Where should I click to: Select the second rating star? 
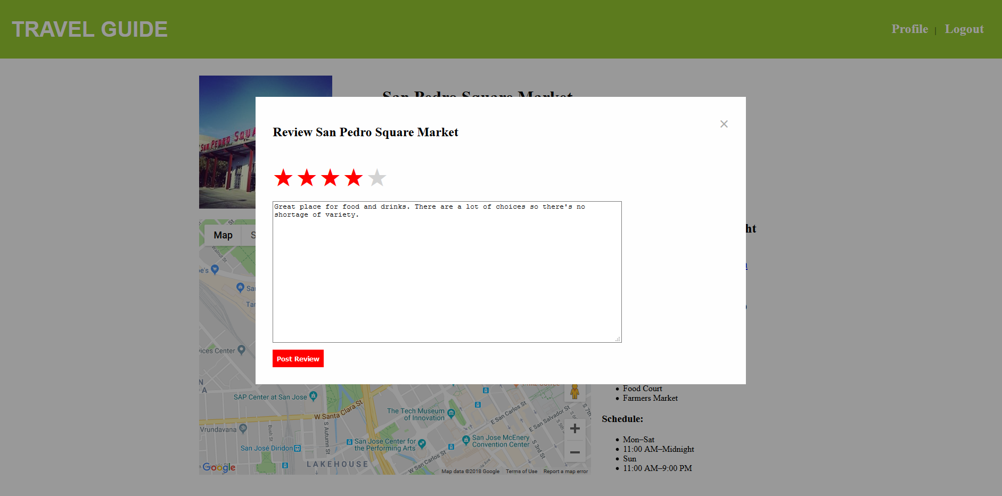click(307, 178)
